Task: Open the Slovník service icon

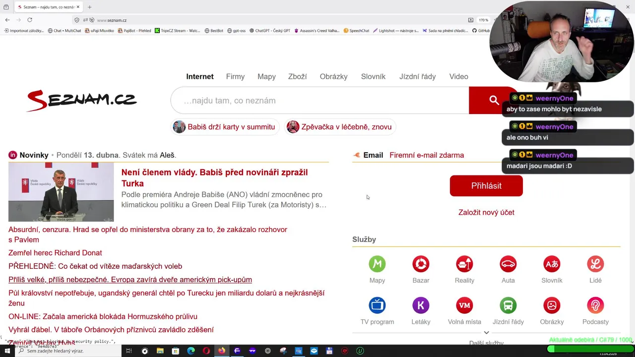Action: (x=552, y=264)
